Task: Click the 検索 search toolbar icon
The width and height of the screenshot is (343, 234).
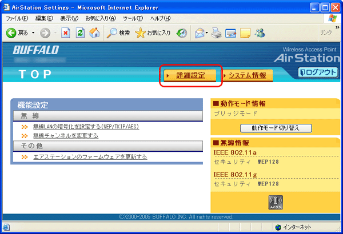Action: tap(118, 33)
